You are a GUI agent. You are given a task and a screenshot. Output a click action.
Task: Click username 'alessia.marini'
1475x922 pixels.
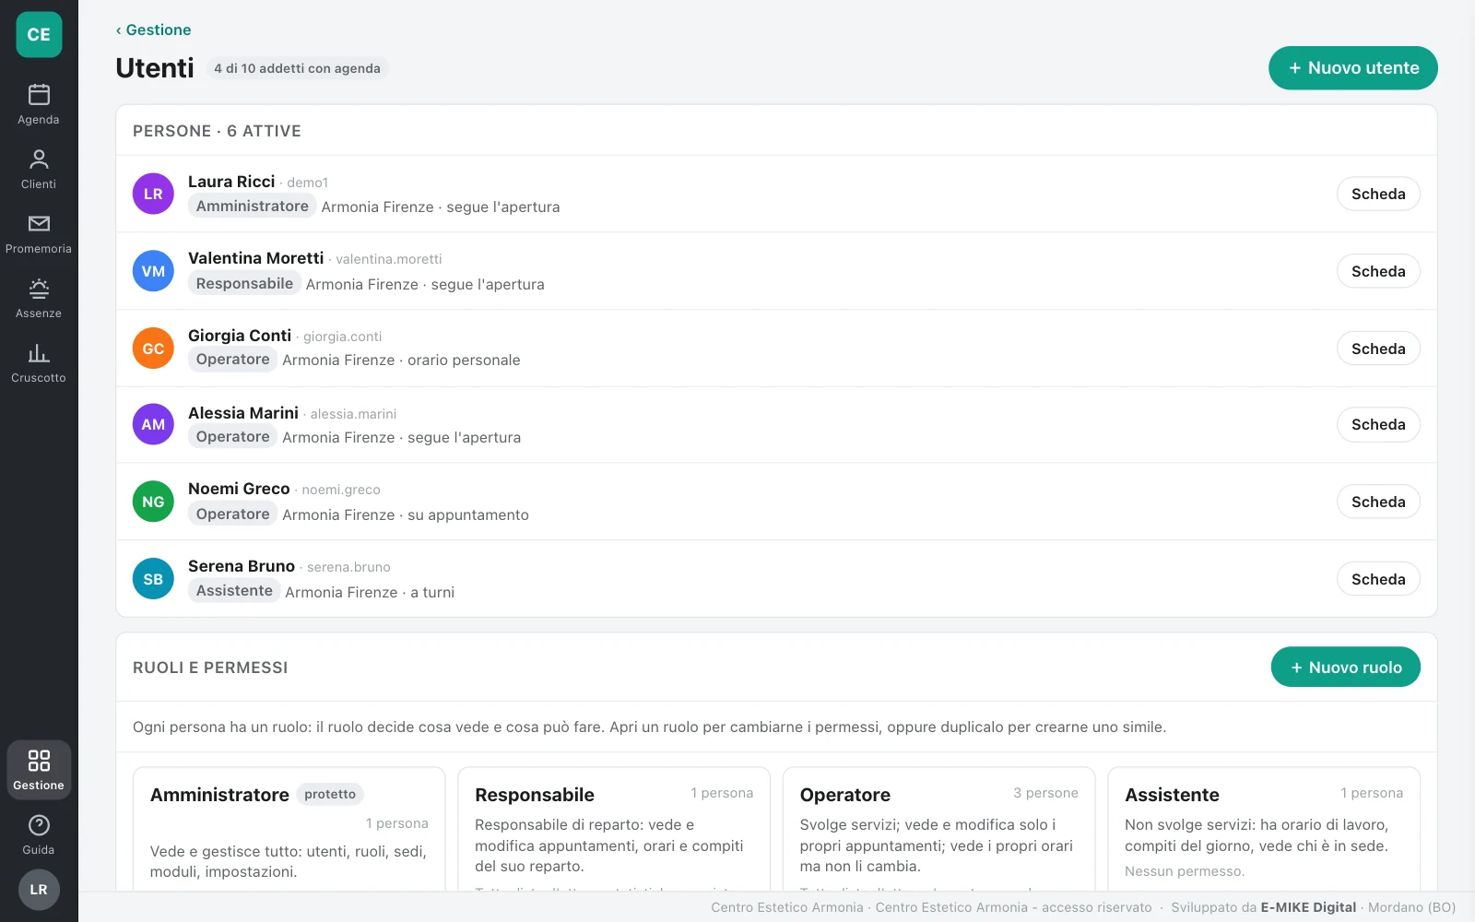[353, 414]
